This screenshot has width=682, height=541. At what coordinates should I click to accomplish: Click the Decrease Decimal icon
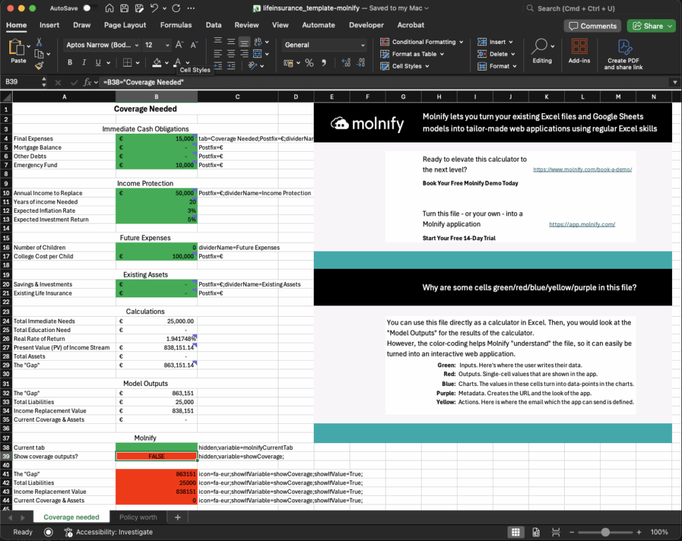coord(362,63)
